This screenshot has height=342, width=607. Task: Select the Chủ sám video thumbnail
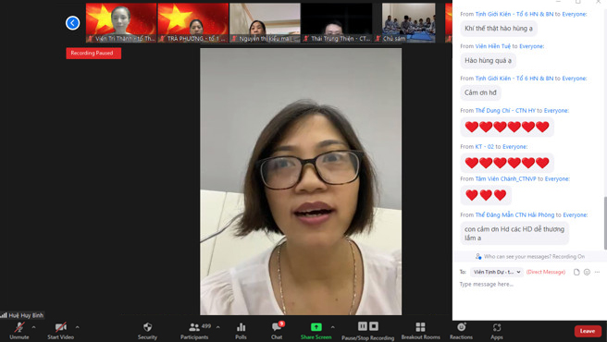[408, 23]
